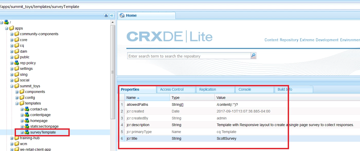Click the social folder icon
The image size is (360, 151).
(x=17, y=80)
